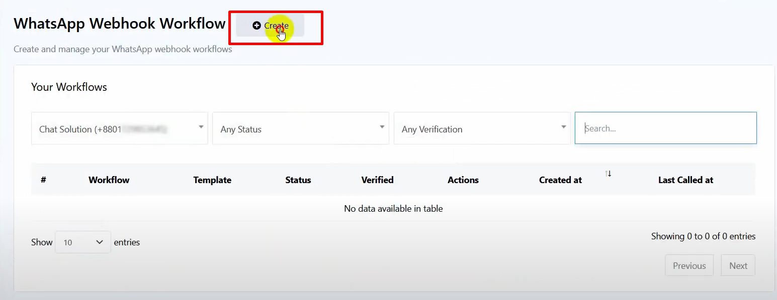Expand the Any Status filter dropdown

pos(300,128)
